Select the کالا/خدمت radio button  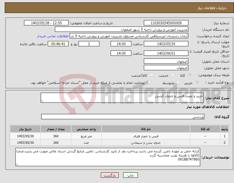[152, 75]
